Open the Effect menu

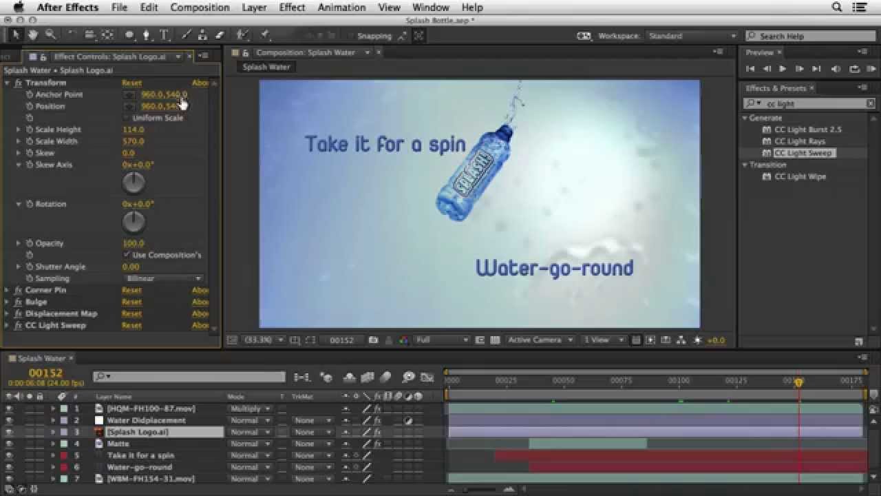292,8
